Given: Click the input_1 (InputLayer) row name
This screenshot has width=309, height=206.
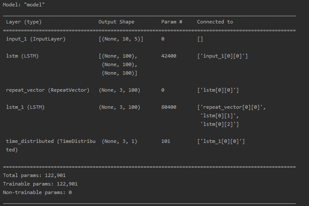Looking at the screenshot, I should (x=36, y=39).
